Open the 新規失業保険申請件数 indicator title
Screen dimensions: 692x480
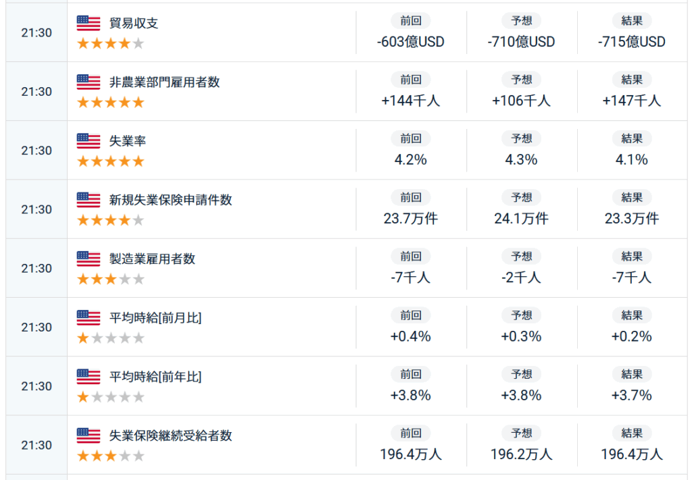(x=170, y=200)
